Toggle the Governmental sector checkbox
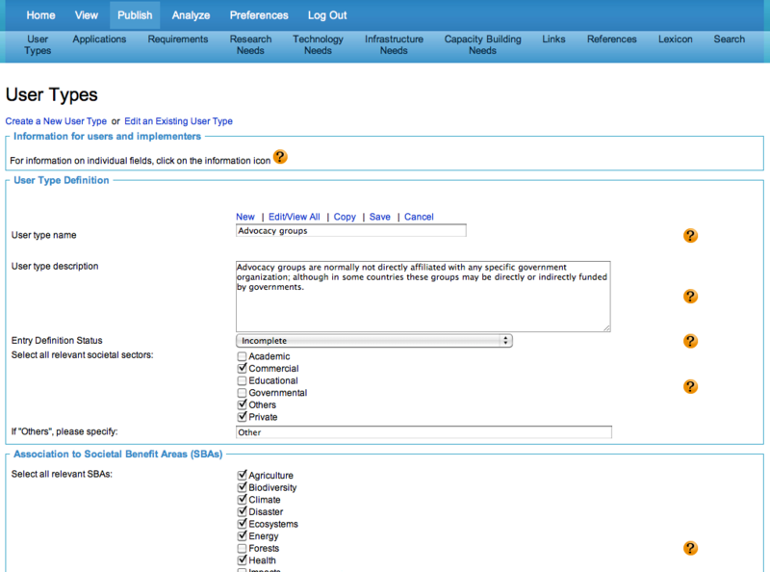The width and height of the screenshot is (770, 572). click(x=242, y=393)
